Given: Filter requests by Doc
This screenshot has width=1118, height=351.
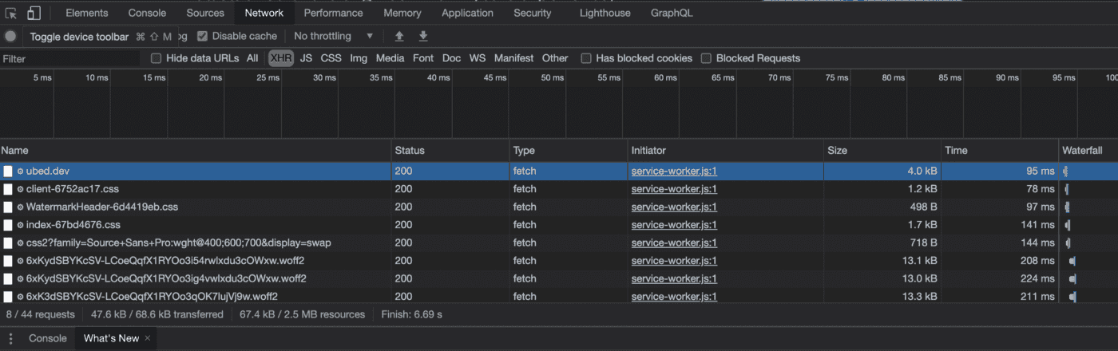Looking at the screenshot, I should 451,58.
